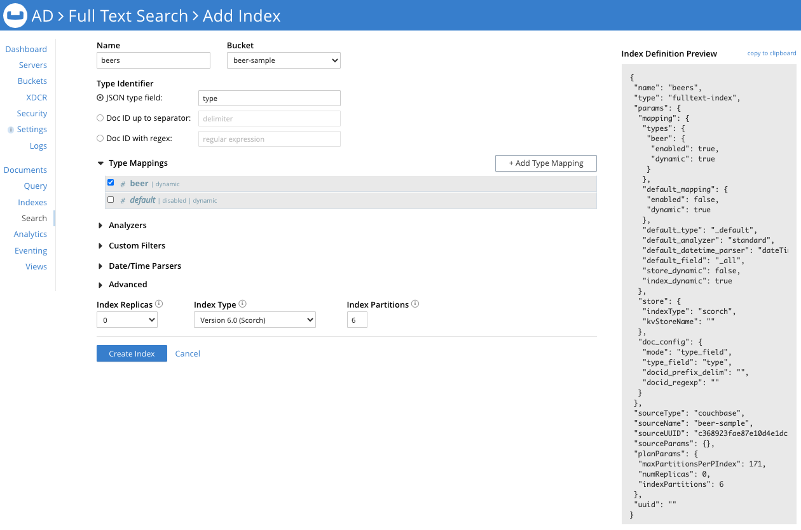The height and width of the screenshot is (530, 801).
Task: Click the index Name input field
Action: pyautogui.click(x=153, y=60)
